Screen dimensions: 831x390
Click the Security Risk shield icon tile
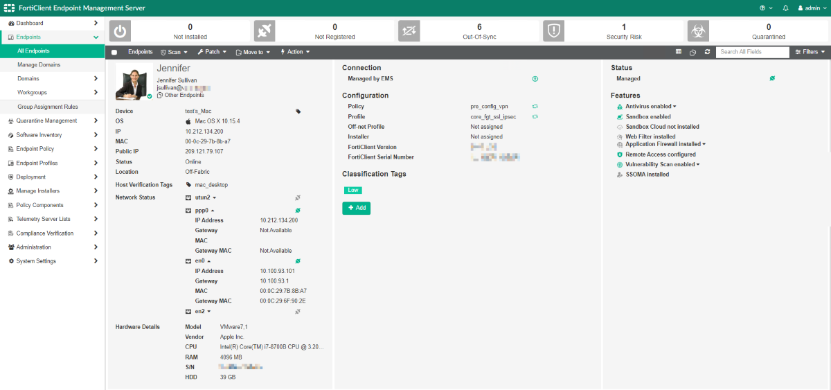click(x=553, y=31)
